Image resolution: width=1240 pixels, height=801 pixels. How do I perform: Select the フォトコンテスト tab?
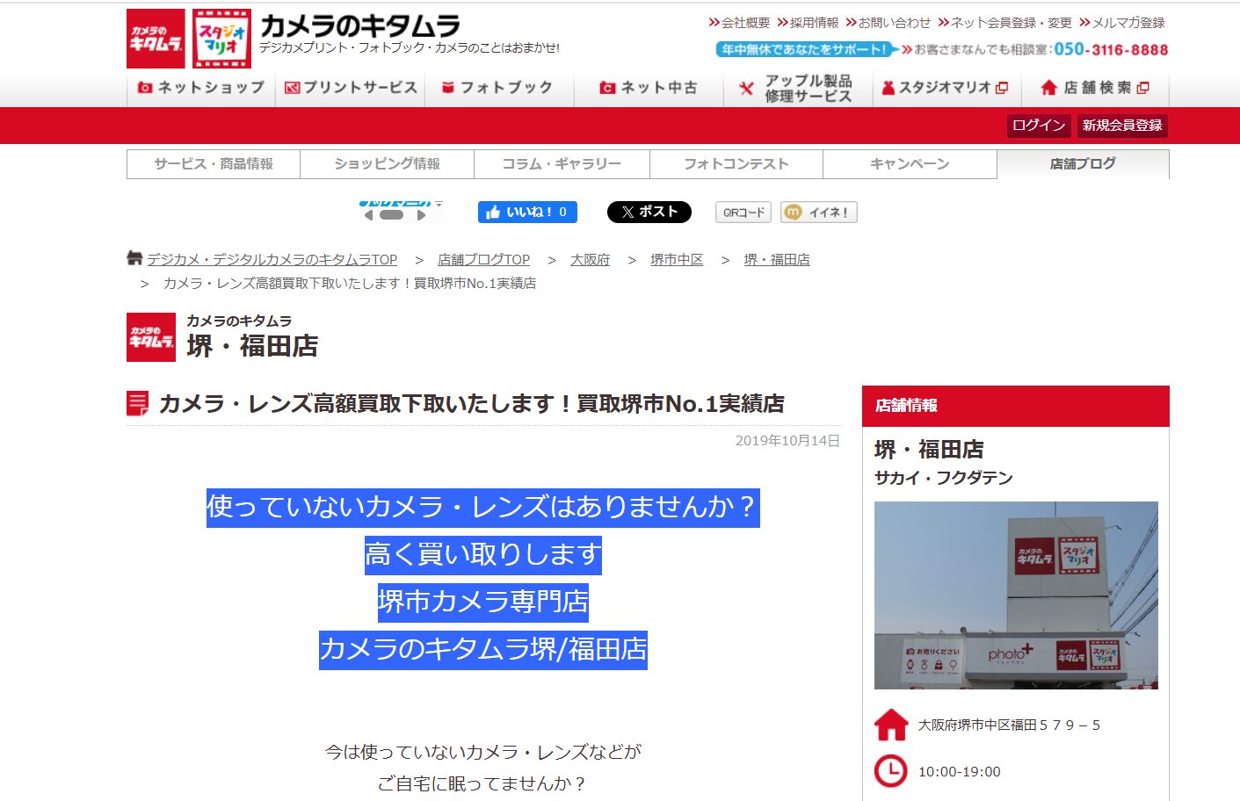click(x=736, y=164)
